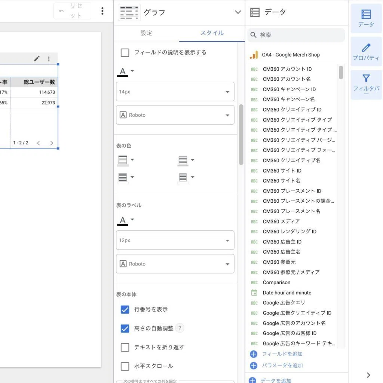Image resolution: width=383 pixels, height=383 pixels.
Task: Uncheck 行番号を表示 checkbox
Action: tap(125, 309)
